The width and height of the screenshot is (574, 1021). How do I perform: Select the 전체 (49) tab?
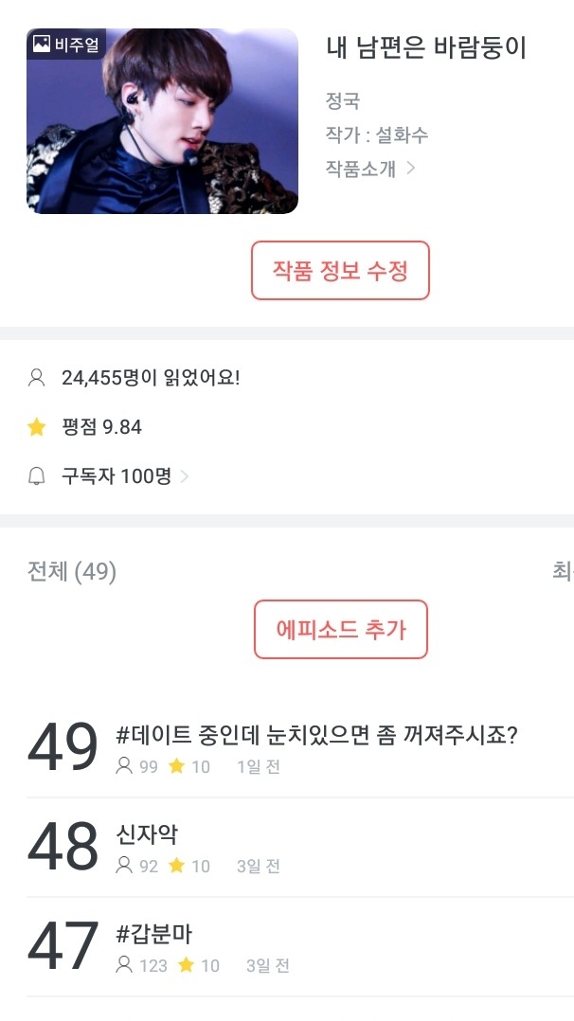pyautogui.click(x=72, y=572)
